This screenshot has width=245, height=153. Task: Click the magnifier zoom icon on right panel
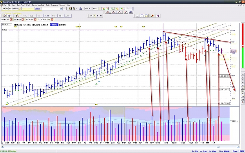243,103
